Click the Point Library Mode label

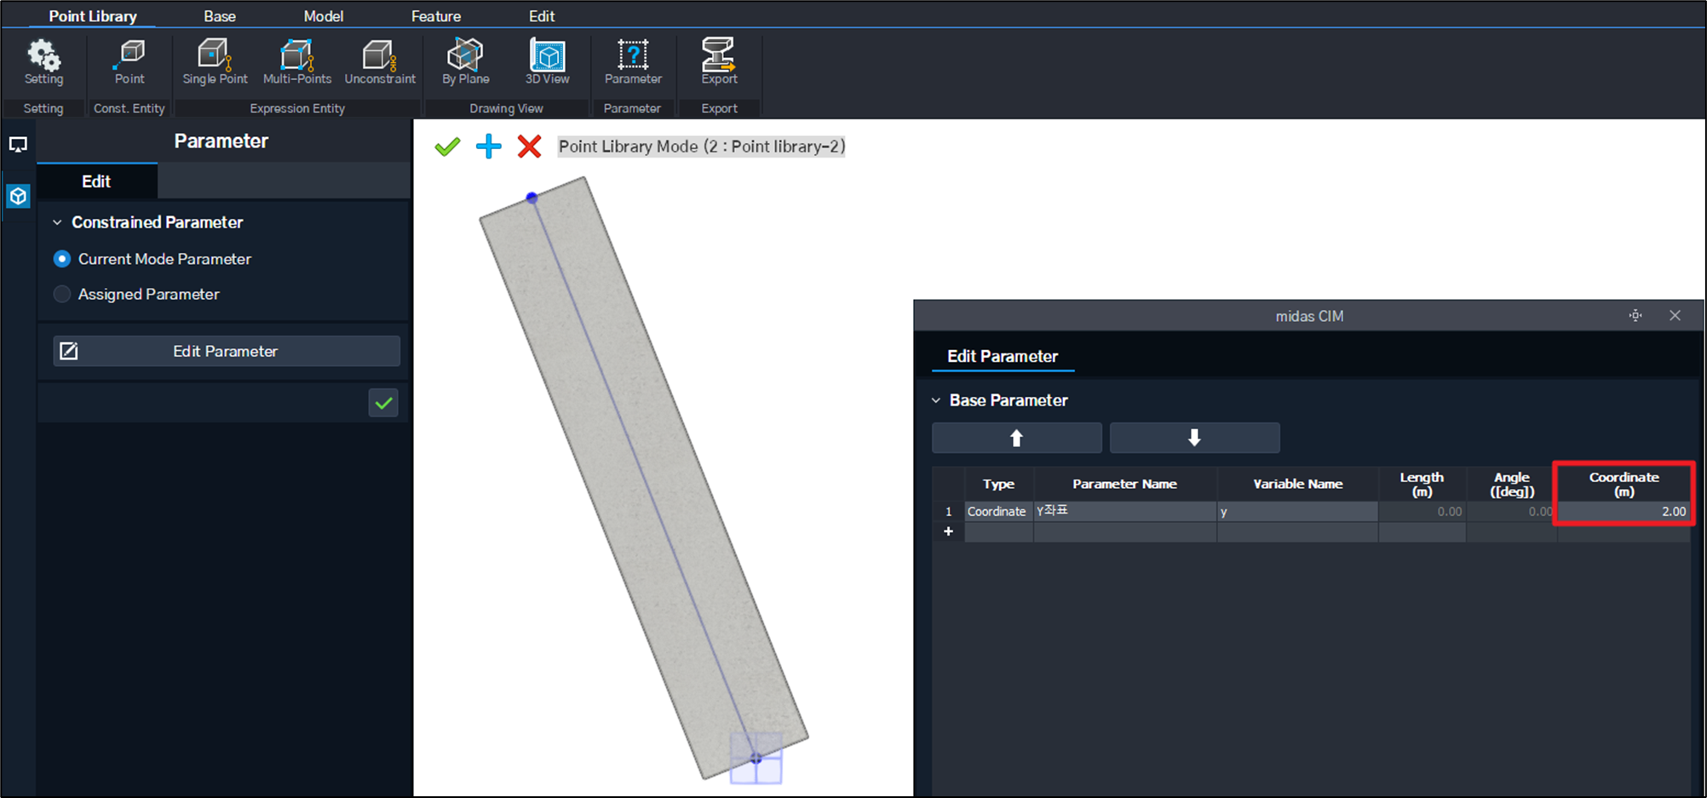click(x=702, y=146)
